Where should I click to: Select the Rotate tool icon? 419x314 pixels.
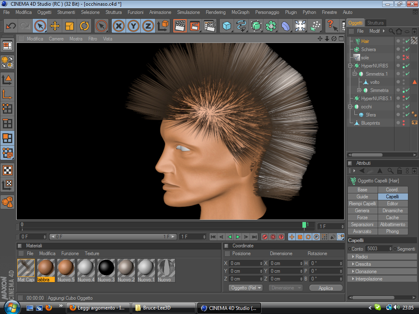[x=84, y=26]
